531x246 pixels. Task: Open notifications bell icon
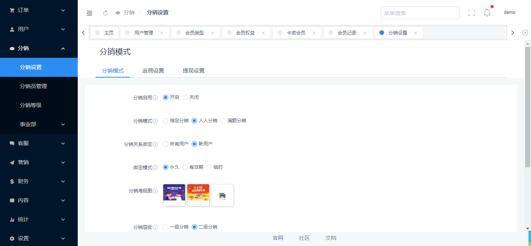487,13
